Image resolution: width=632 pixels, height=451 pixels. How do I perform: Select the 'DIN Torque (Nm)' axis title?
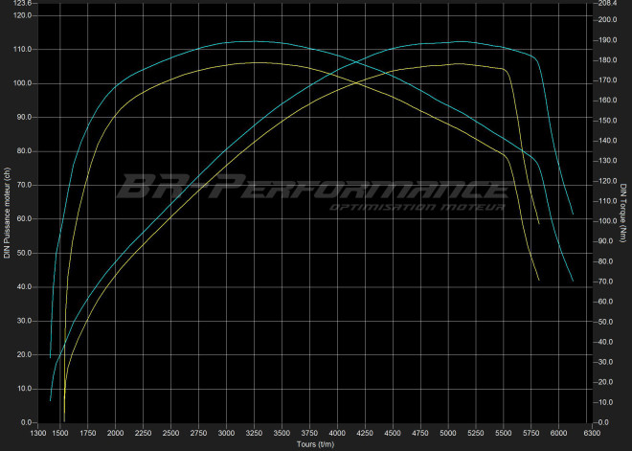(623, 213)
